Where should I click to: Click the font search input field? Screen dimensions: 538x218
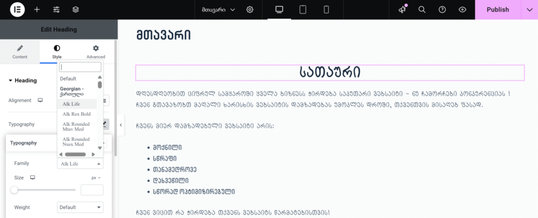pos(80,67)
